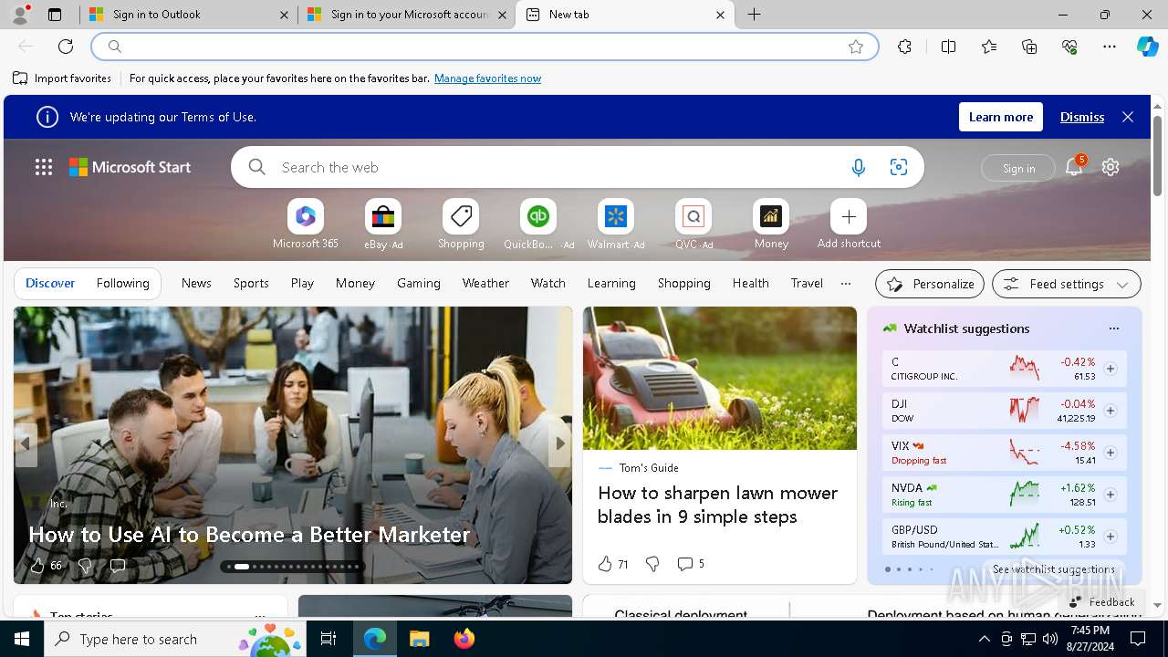
Task: Open Windows Start menu
Action: click(22, 639)
